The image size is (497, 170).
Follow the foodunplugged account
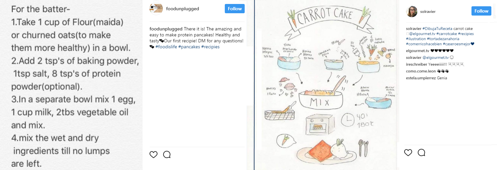(235, 9)
